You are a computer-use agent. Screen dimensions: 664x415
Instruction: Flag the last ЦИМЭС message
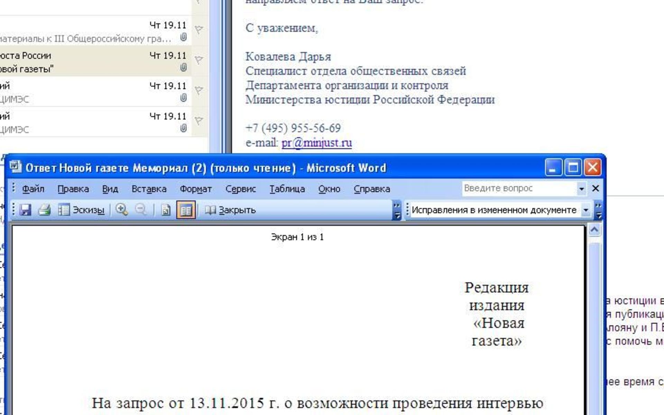pyautogui.click(x=199, y=121)
